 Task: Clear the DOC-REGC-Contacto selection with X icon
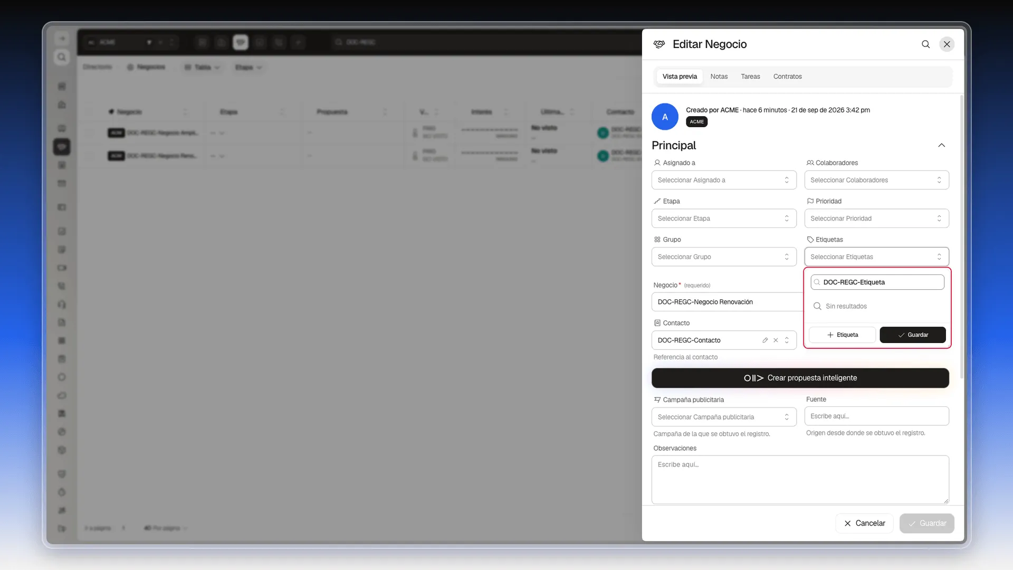click(776, 340)
